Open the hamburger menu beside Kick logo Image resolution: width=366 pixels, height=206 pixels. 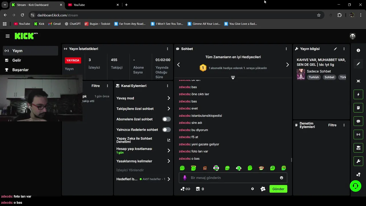(8, 36)
